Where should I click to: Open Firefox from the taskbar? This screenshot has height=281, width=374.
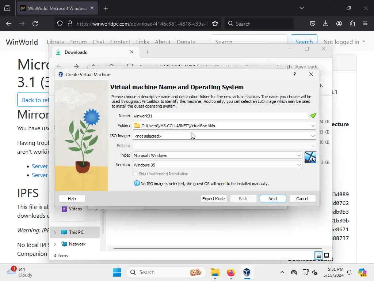[231, 272]
